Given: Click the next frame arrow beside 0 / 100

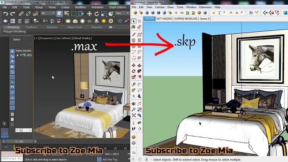Looking at the screenshot, I should point(35,141).
